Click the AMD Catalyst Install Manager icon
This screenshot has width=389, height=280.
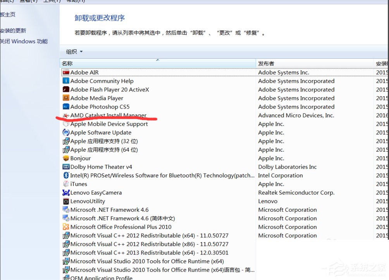point(66,115)
